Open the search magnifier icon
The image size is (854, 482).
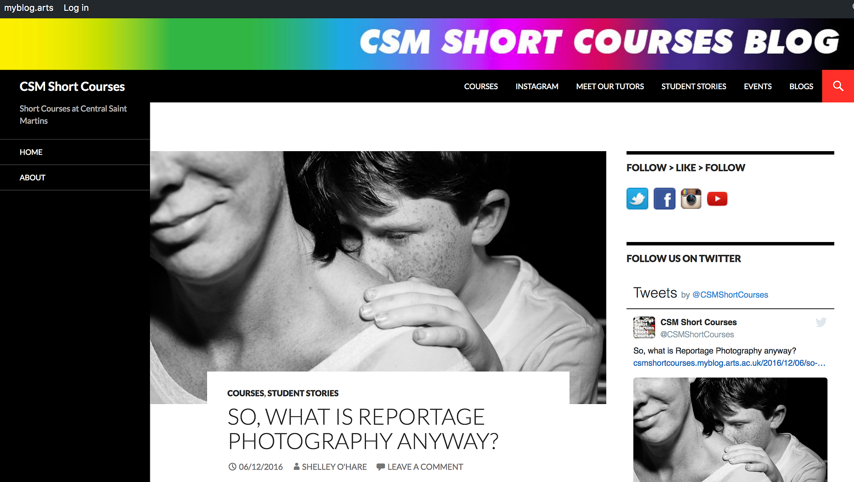tap(838, 86)
